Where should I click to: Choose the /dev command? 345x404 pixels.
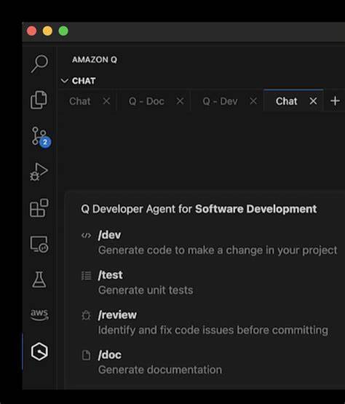click(109, 235)
